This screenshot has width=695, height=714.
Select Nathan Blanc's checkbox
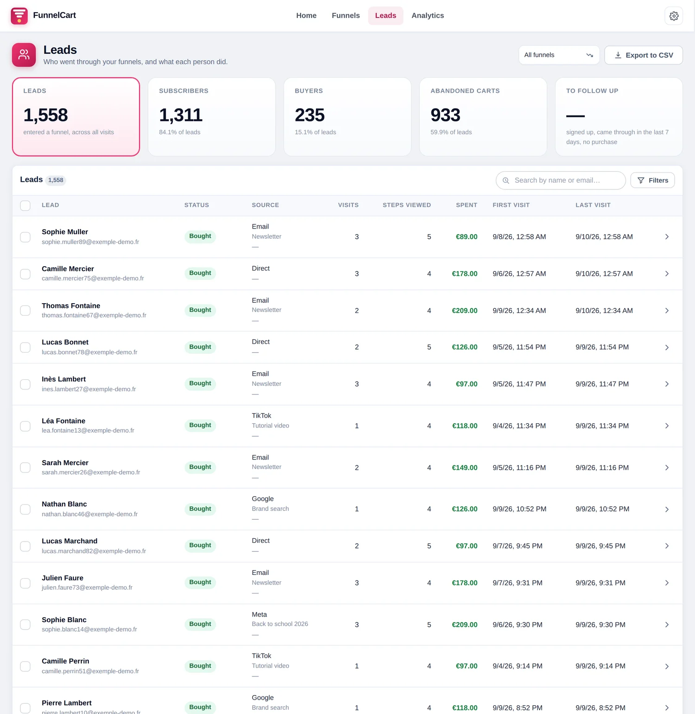tap(25, 510)
